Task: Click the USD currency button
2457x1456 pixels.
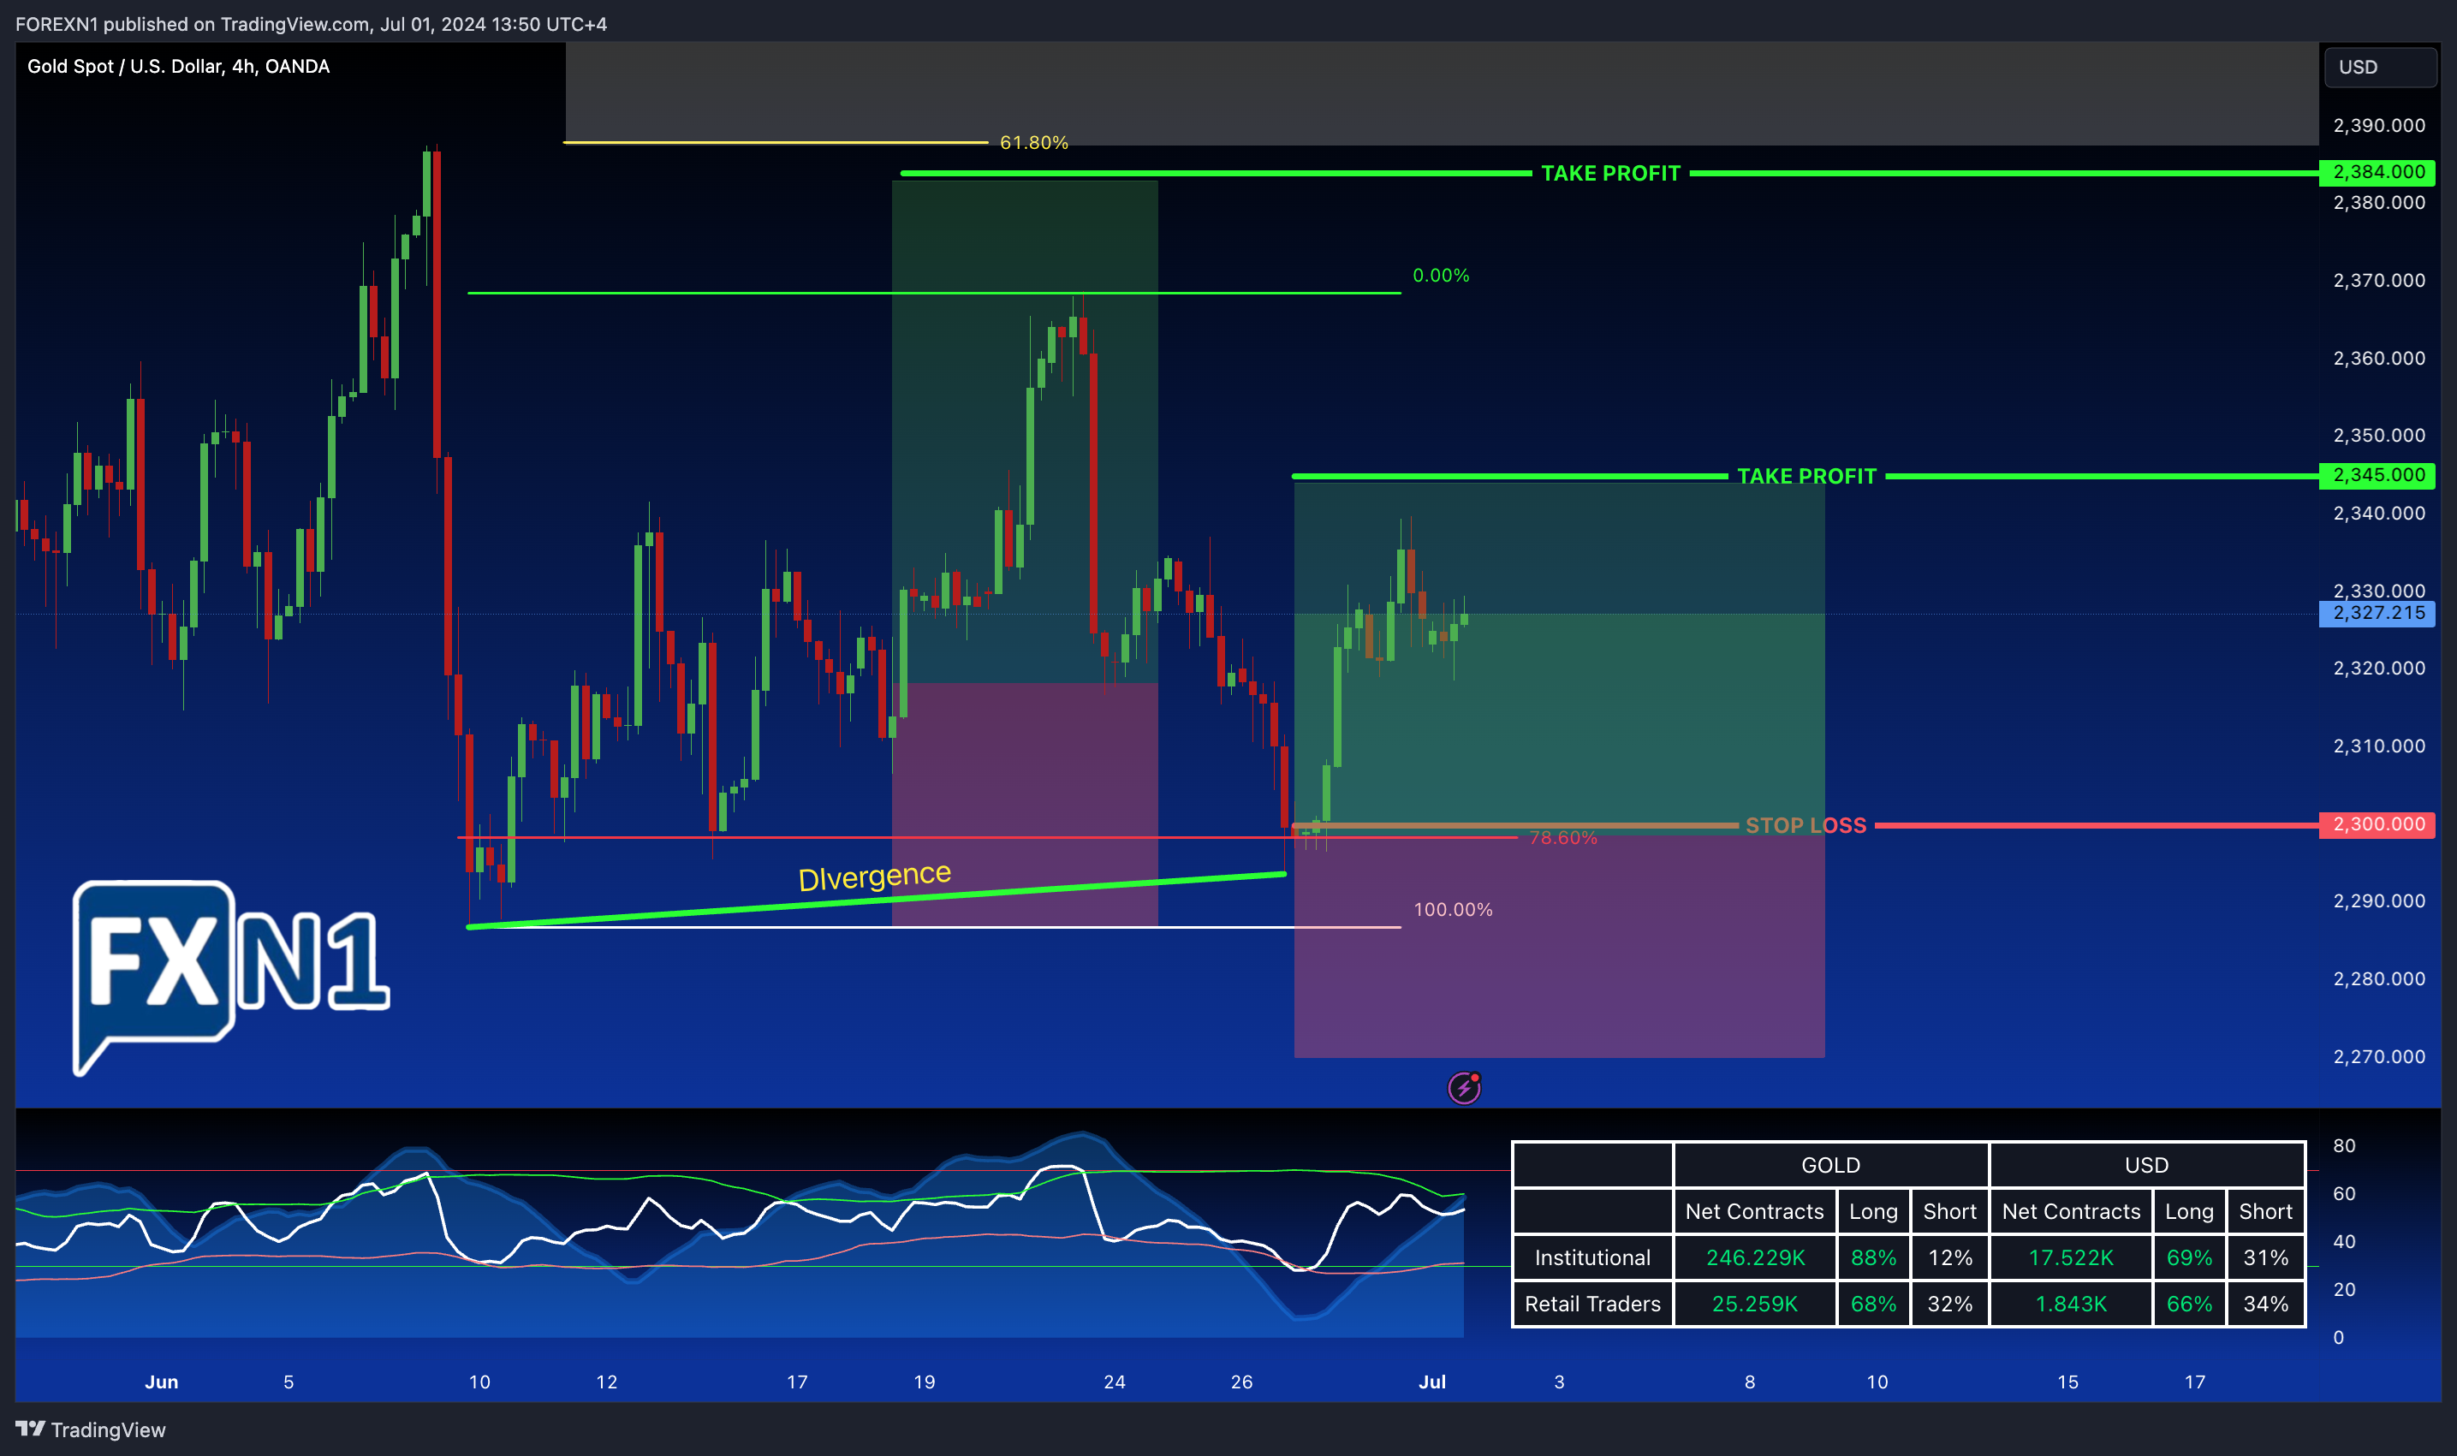Action: pyautogui.click(x=2381, y=67)
